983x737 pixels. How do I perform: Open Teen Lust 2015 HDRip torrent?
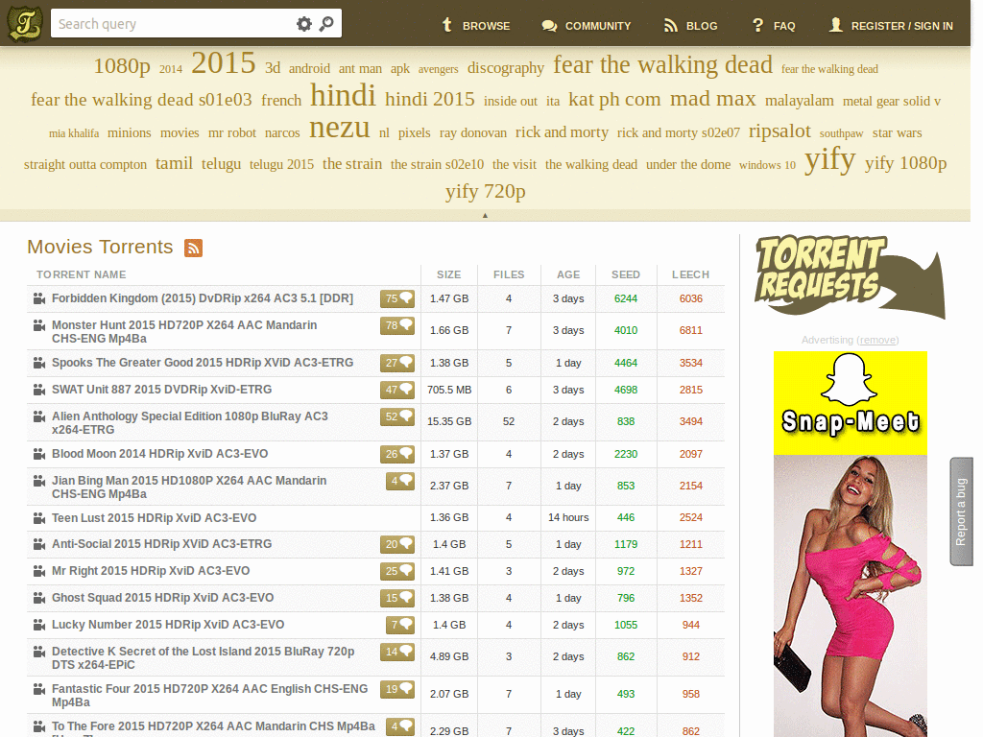coord(155,518)
